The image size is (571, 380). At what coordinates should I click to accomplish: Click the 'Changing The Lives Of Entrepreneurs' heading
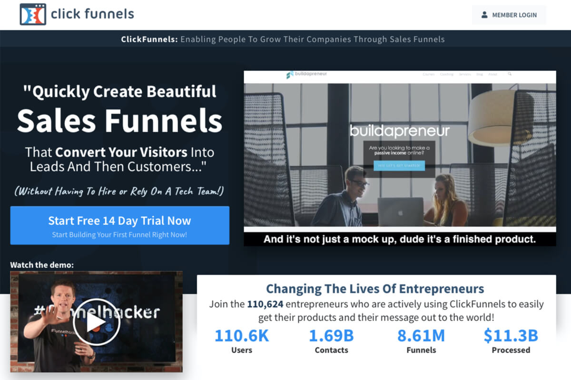[x=375, y=289]
